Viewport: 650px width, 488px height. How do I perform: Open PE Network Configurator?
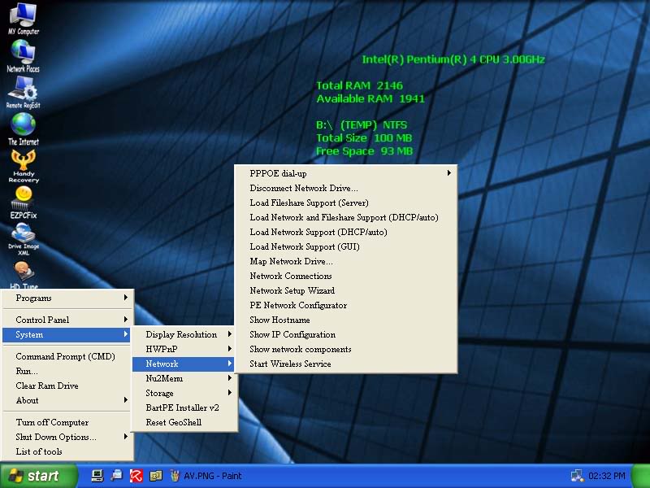coord(298,305)
